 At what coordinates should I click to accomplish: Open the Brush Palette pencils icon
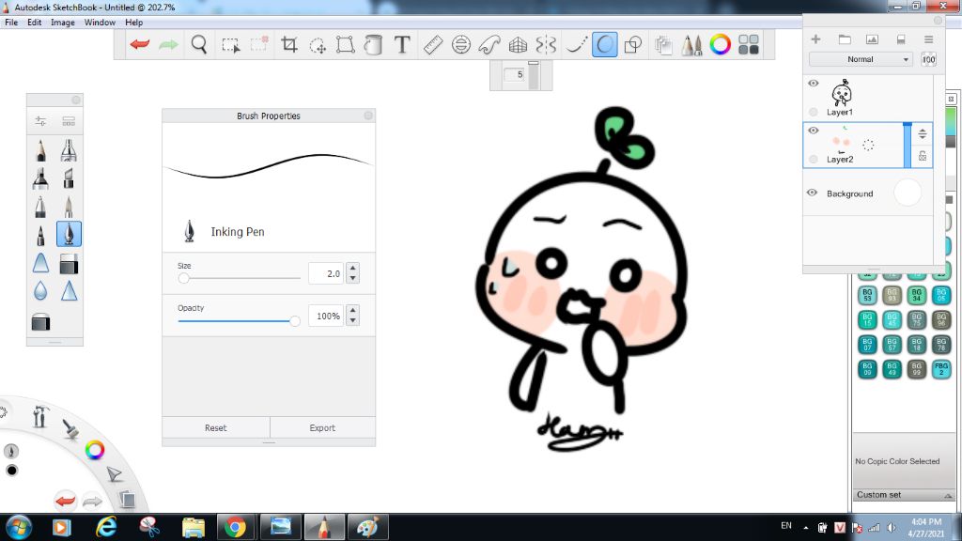pyautogui.click(x=691, y=45)
